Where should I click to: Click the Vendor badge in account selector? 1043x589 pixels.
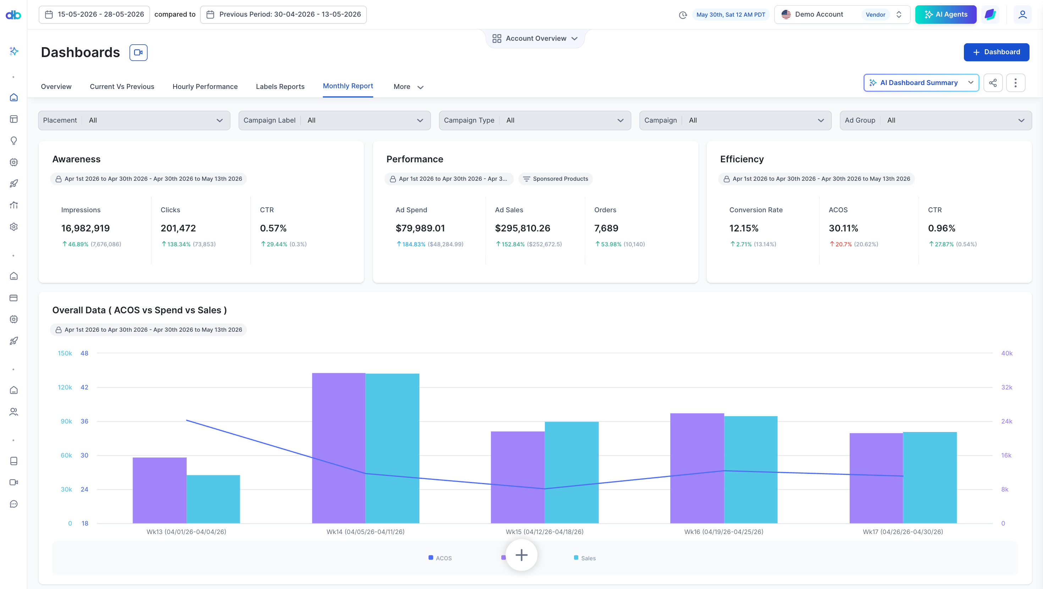tap(876, 15)
